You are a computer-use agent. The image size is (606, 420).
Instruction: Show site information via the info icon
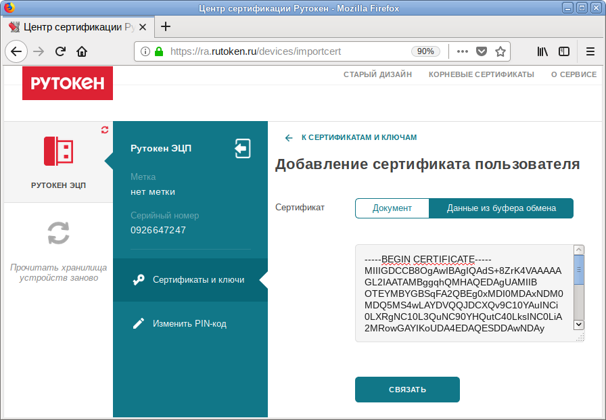pyautogui.click(x=145, y=51)
